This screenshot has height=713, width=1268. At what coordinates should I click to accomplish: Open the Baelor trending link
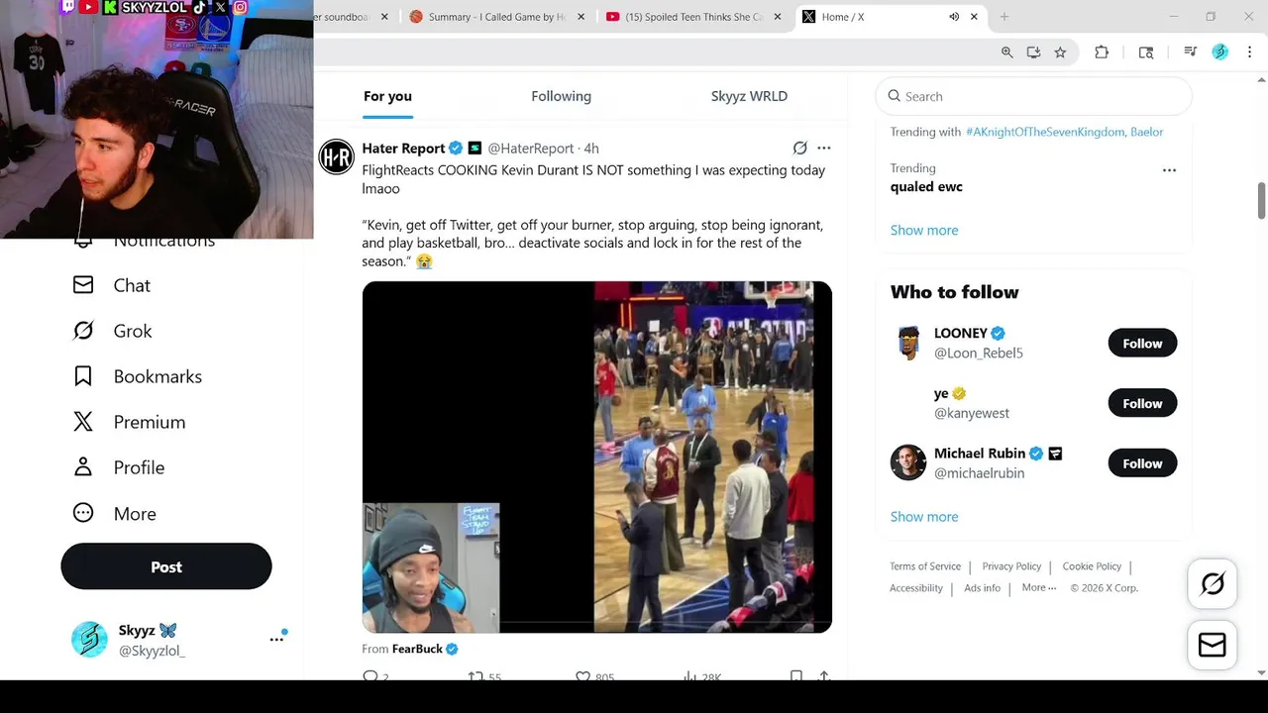pyautogui.click(x=1147, y=132)
